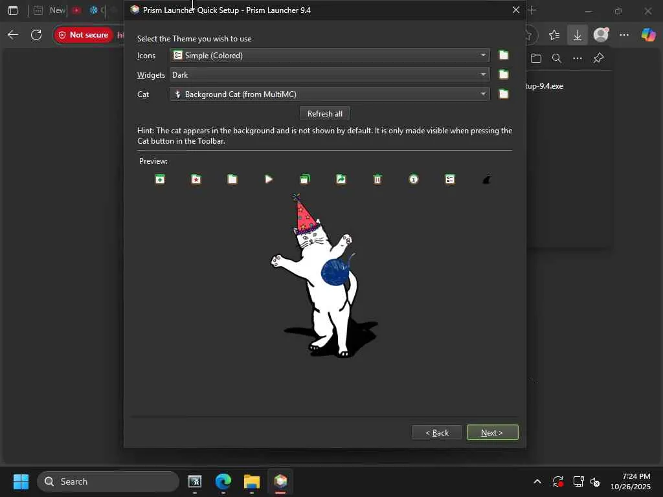Click the browser back arrow
The width and height of the screenshot is (663, 497).
coord(13,35)
